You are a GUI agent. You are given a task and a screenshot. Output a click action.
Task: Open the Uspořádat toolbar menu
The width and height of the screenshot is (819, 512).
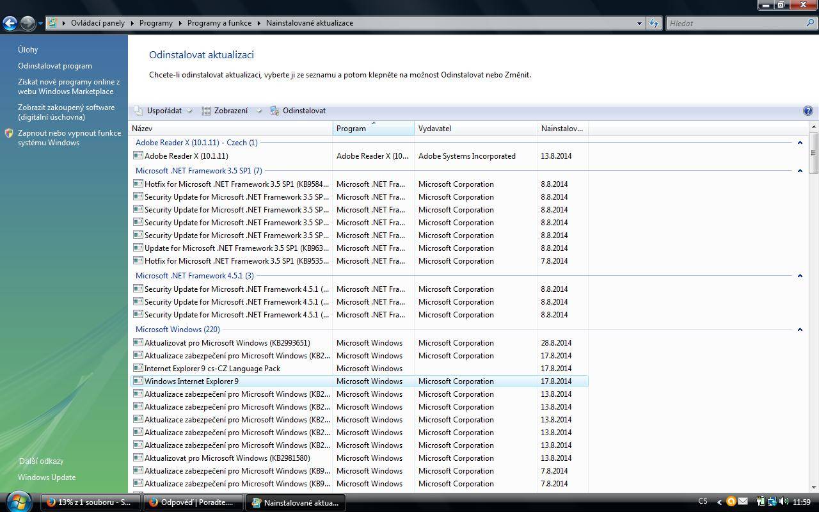point(164,111)
